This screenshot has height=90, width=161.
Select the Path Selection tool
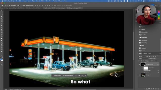2,47
